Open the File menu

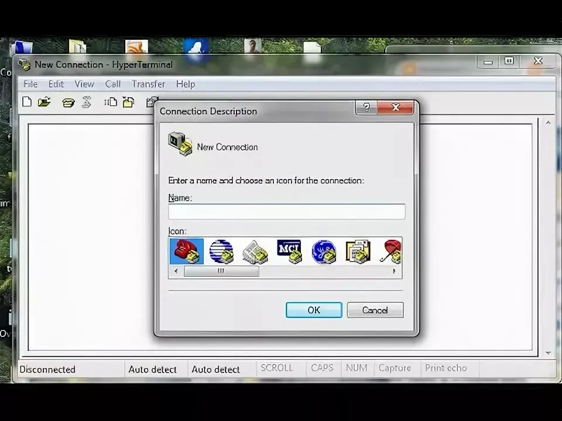point(30,84)
